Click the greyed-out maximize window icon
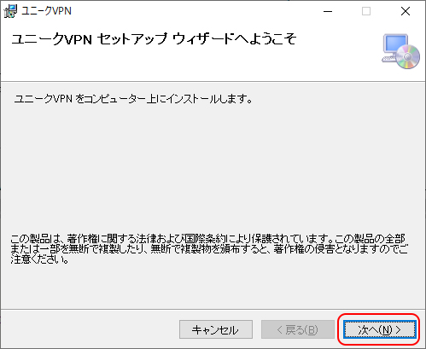 366,11
